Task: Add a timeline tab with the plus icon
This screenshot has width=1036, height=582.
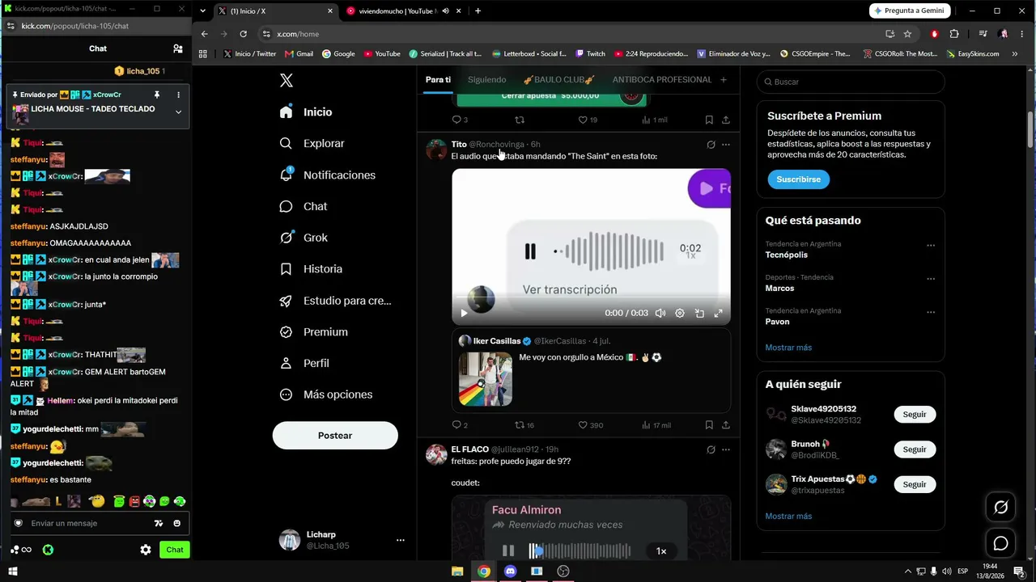Action: click(724, 79)
